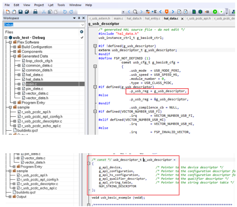Redo the last undone edit
237x207 pixels.
tap(71, 12)
